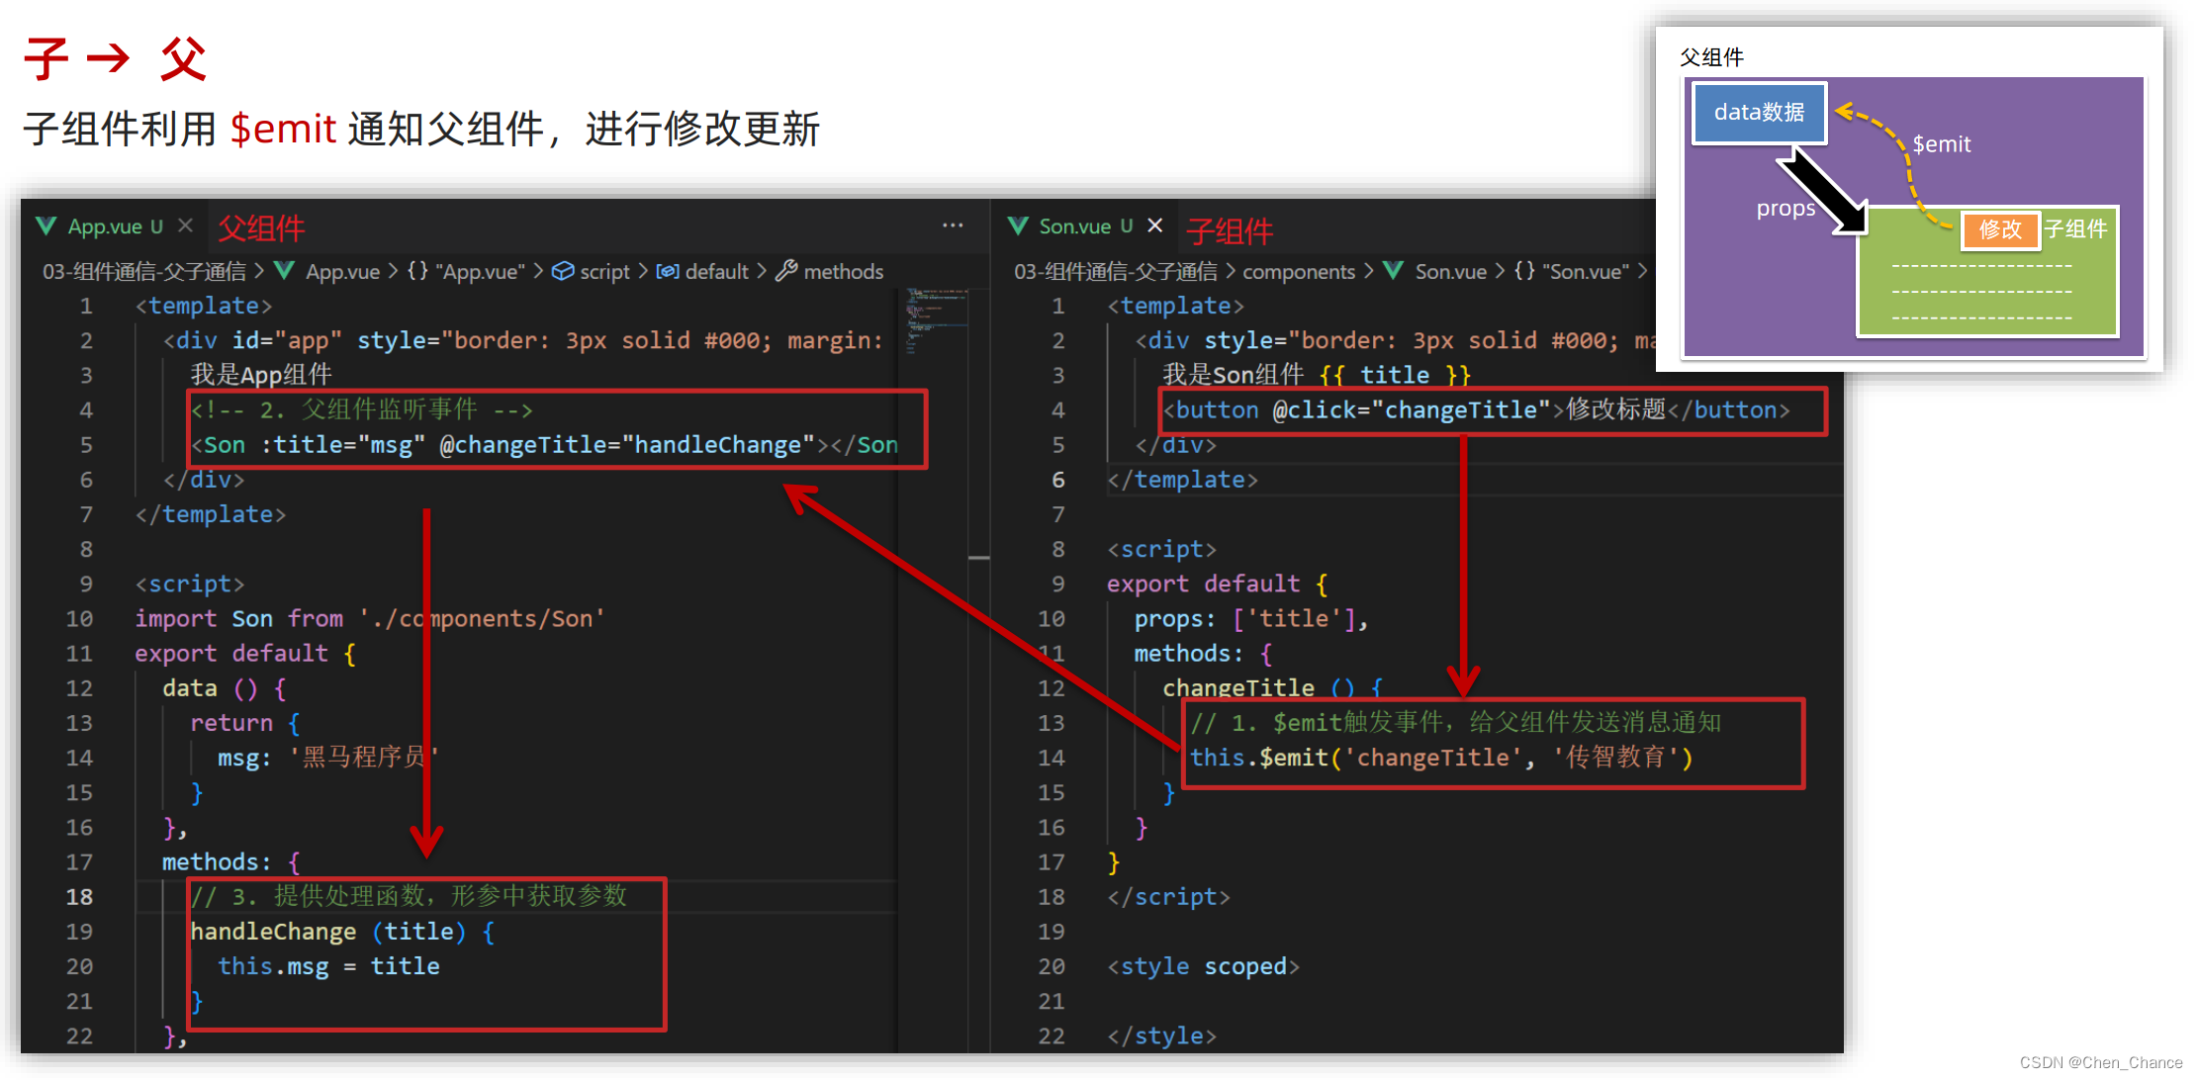The image size is (2198, 1080).
Task: Open the Son.vue file breadcrumb segment
Action: pos(1450,271)
